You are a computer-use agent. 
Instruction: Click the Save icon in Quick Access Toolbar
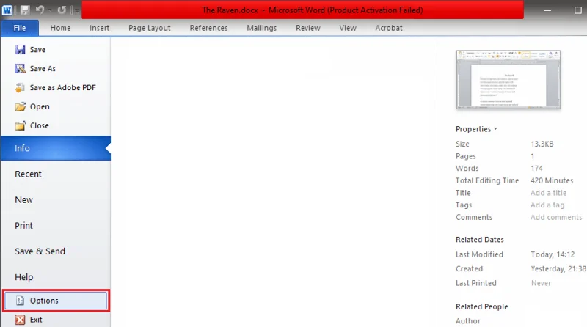pyautogui.click(x=25, y=10)
